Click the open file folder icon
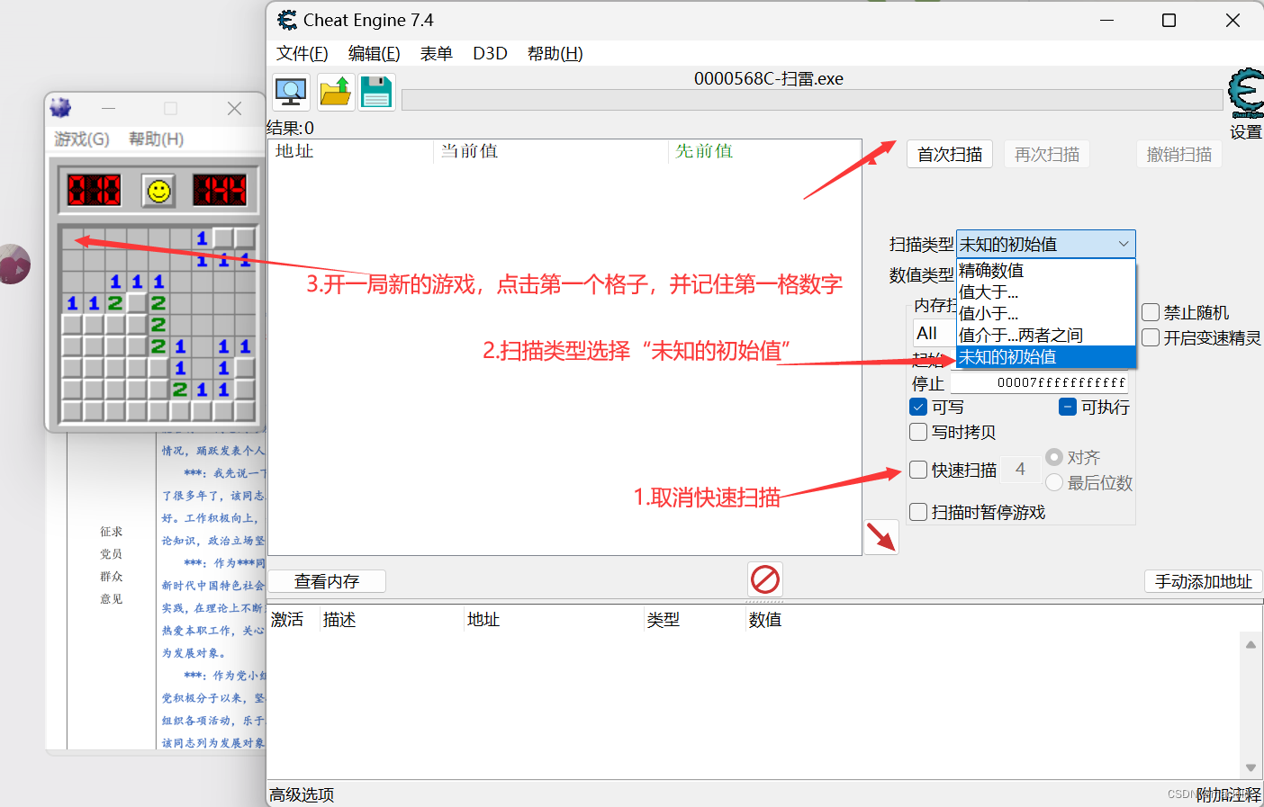Image resolution: width=1264 pixels, height=807 pixels. point(335,93)
